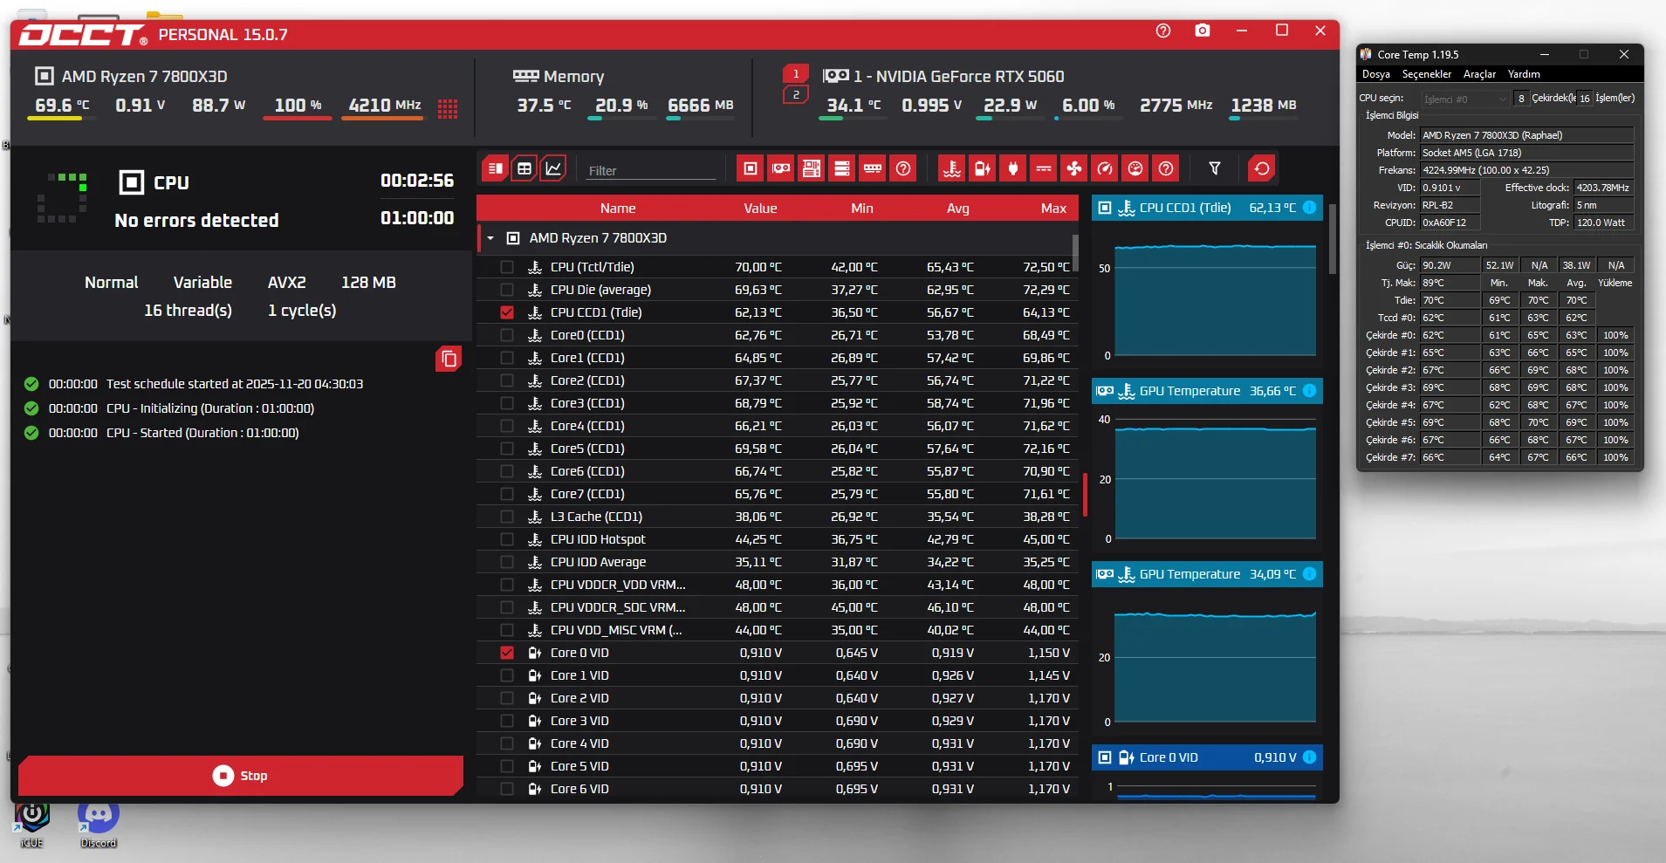Screen dimensions: 1666x863
Task: Check the CPU Die (average) checkbox
Action: 507,290
